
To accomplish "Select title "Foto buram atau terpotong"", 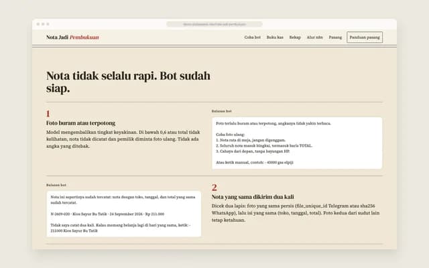I will (80, 123).
